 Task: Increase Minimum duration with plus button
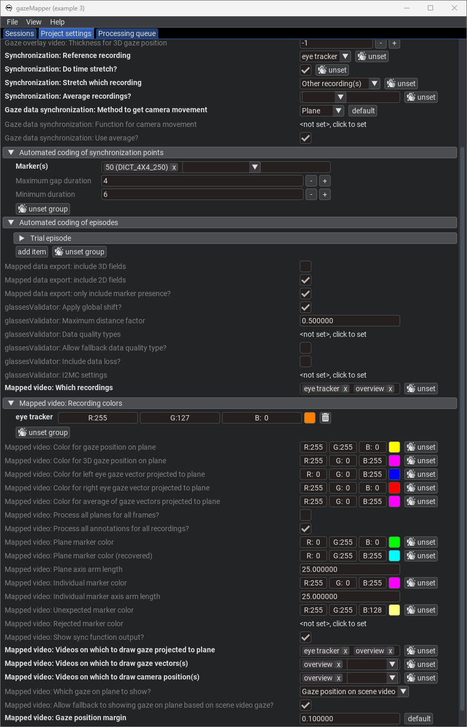(x=324, y=194)
